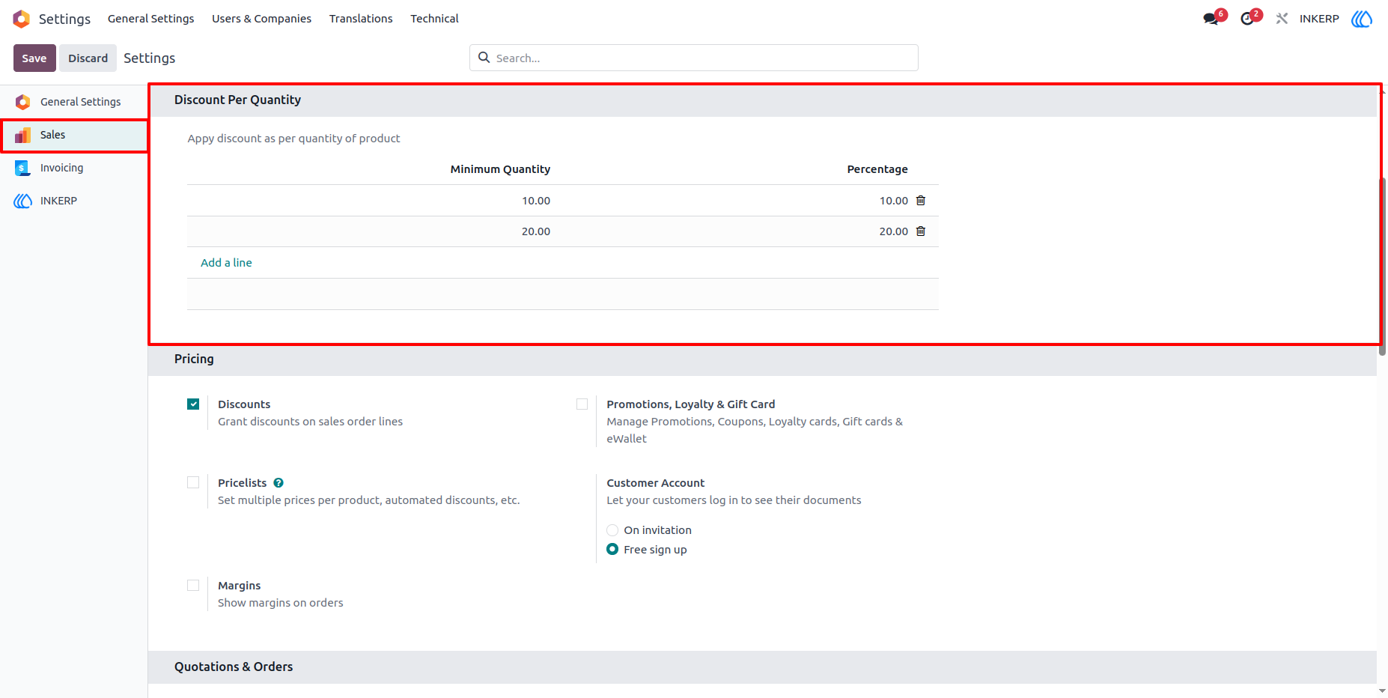Open the debug tools wrench icon
This screenshot has width=1388, height=698.
1282,19
